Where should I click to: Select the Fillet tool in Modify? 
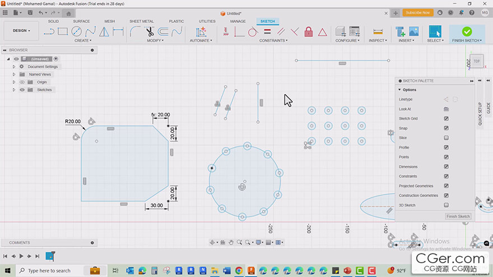tap(135, 31)
